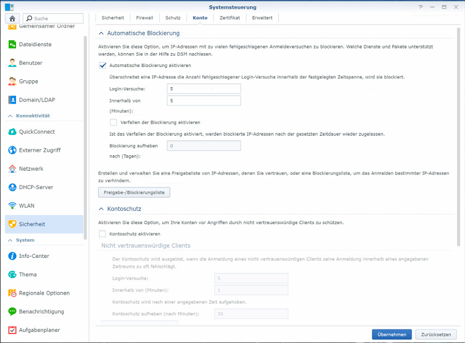Switch to the Zertifikat tab
The width and height of the screenshot is (465, 343).
229,18
